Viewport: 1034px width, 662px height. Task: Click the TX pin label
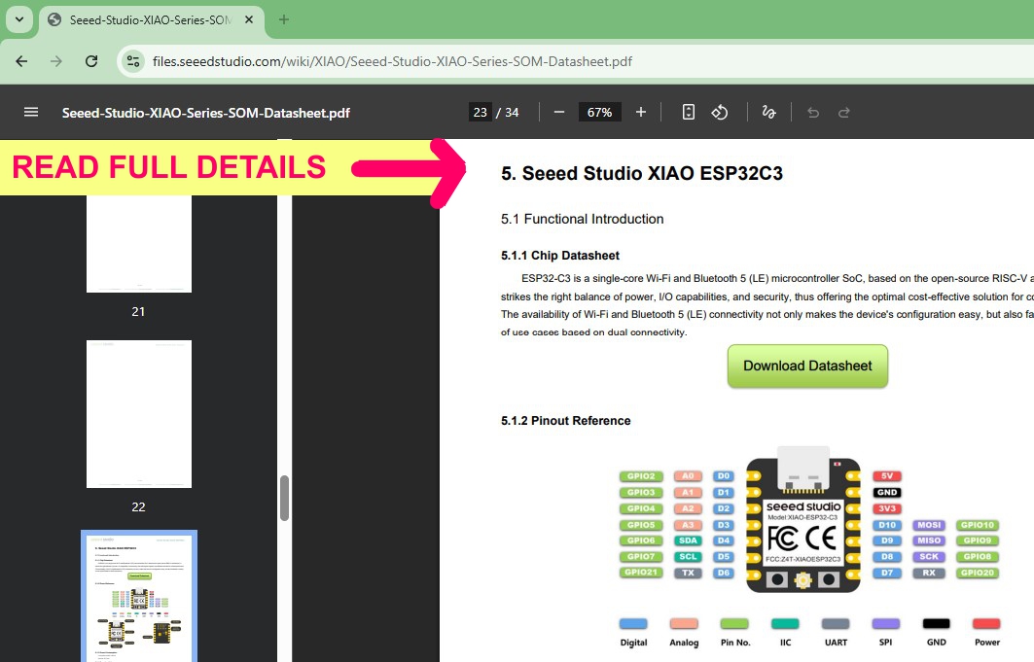point(688,574)
